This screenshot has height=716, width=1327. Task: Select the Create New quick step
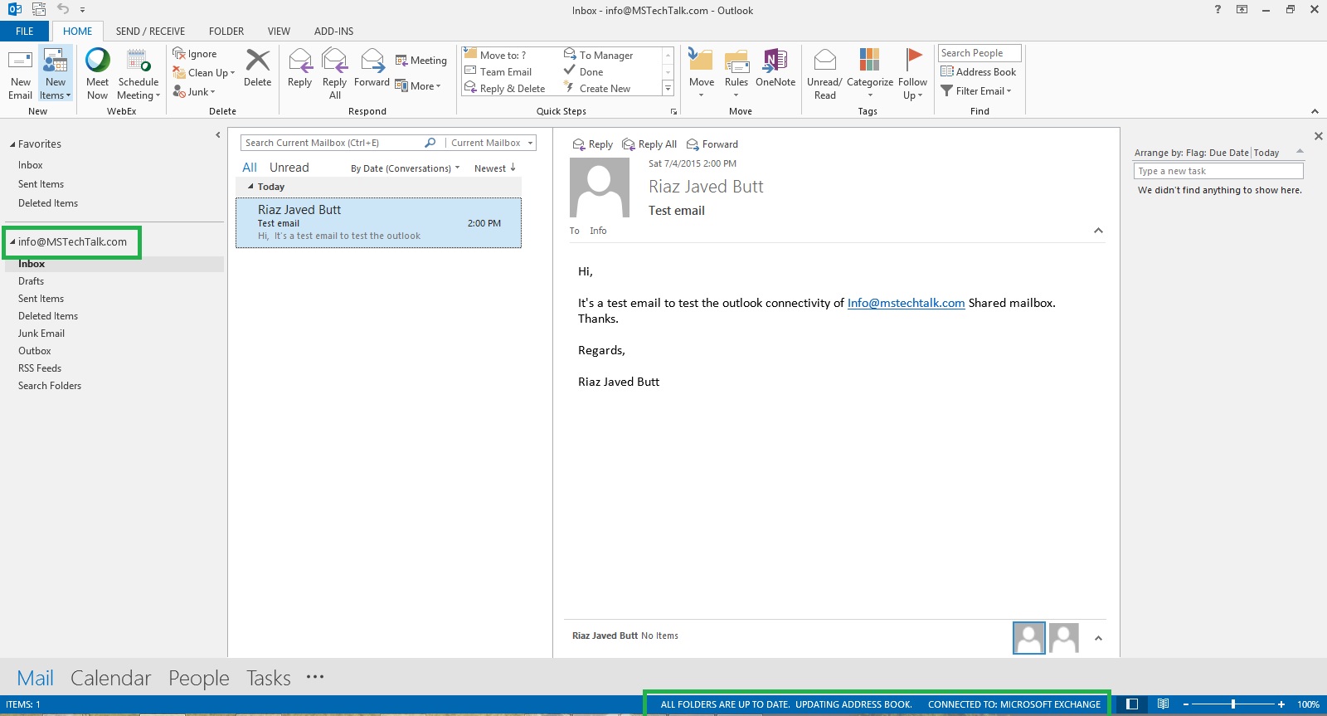(x=597, y=89)
